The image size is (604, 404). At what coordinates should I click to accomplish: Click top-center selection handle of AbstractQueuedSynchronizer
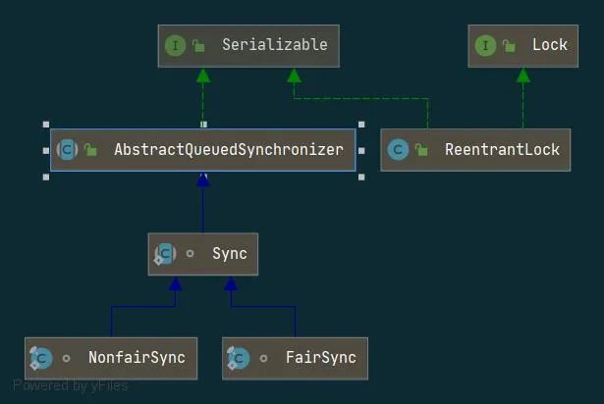(203, 125)
